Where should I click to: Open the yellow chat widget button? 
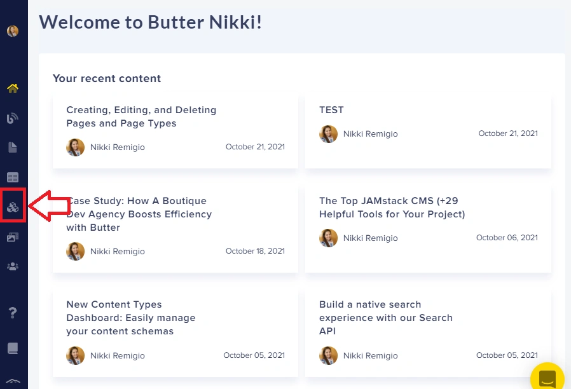coord(547,378)
